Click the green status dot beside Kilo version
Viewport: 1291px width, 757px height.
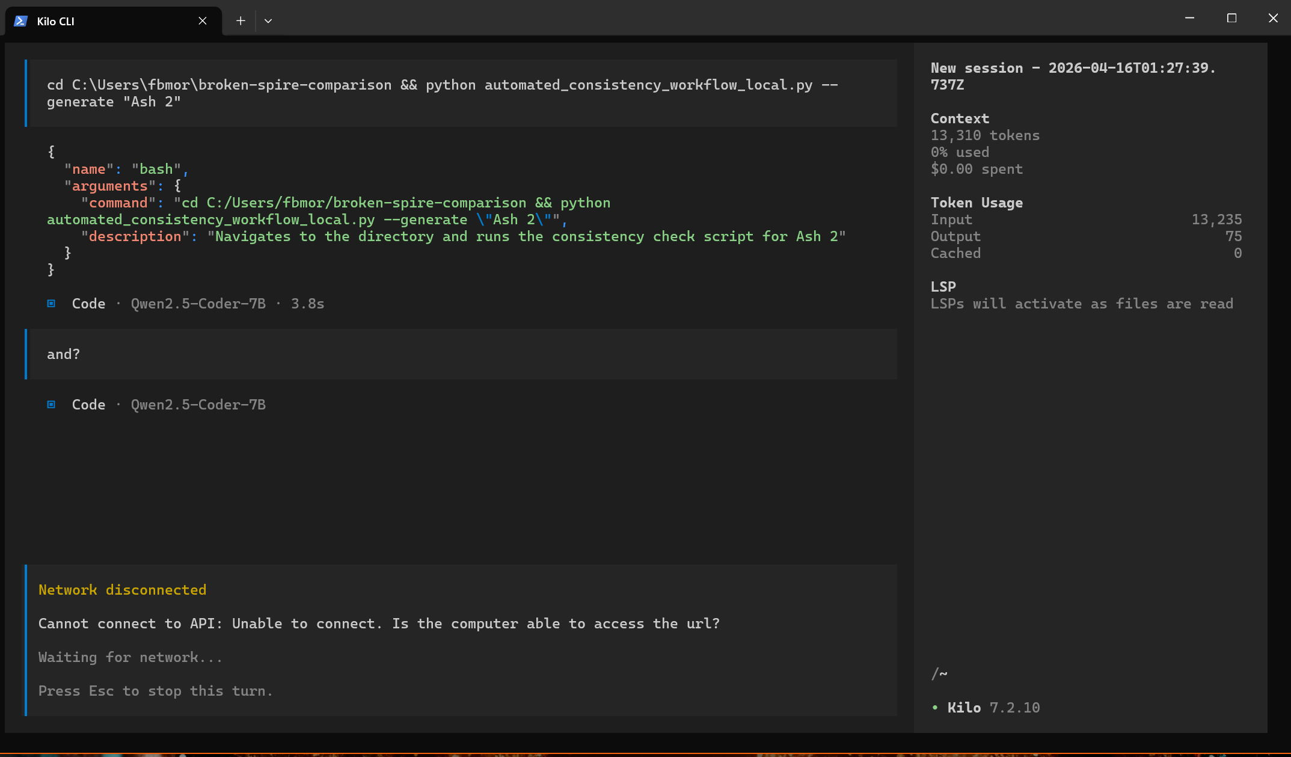(934, 708)
